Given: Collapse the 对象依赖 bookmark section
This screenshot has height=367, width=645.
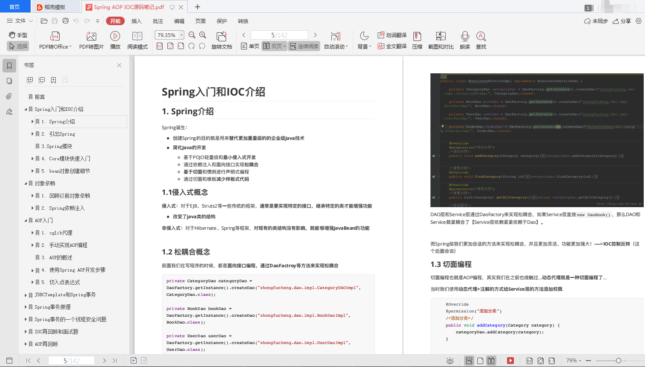Looking at the screenshot, I should point(26,184).
